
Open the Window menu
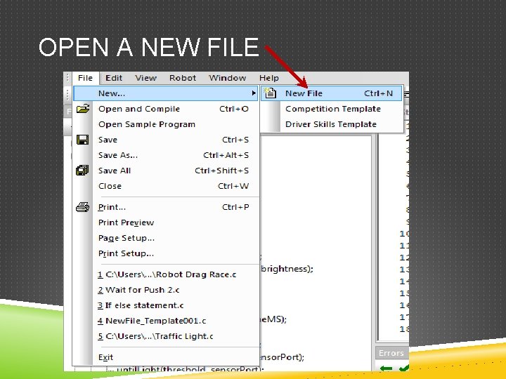(x=227, y=78)
